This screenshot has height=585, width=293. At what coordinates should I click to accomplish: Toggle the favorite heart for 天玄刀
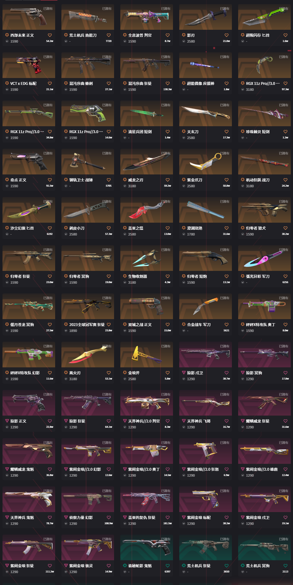point(227,132)
